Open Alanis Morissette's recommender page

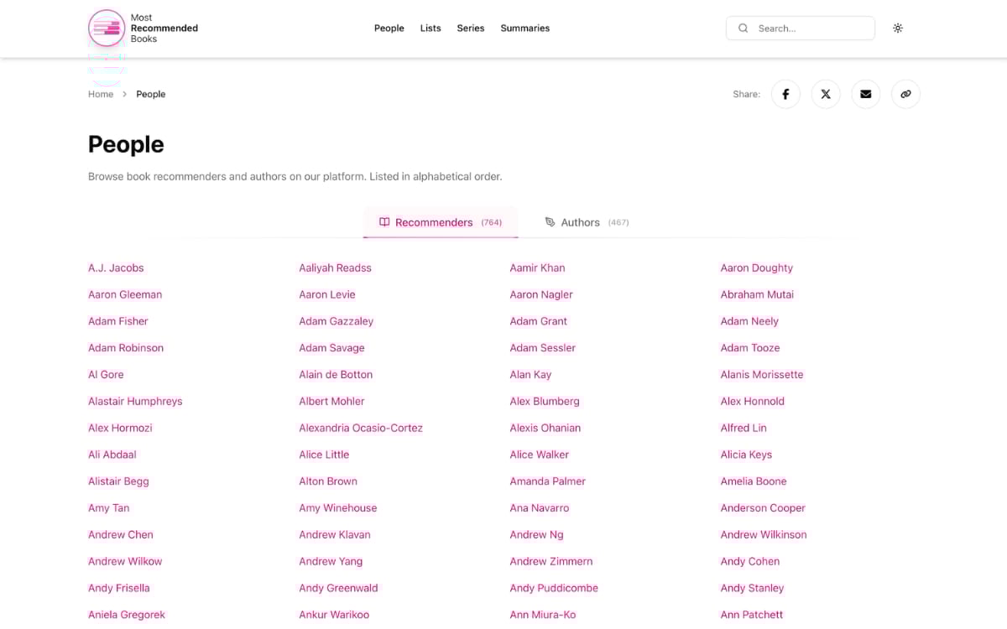[762, 375]
